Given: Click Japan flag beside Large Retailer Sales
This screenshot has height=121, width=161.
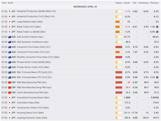Looking at the screenshot, I should (x=10, y=22).
